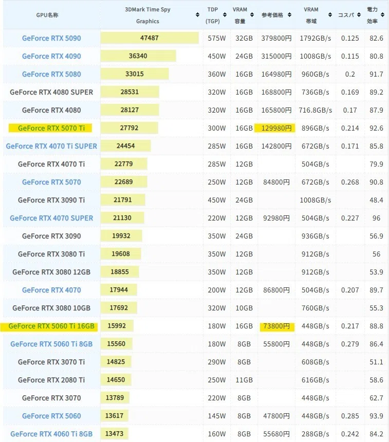Select the GeForce RTX 3090 name cell
This screenshot has width=389, height=442.
(51, 236)
